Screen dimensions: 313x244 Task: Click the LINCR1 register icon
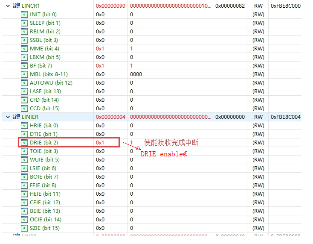(x=16, y=6)
